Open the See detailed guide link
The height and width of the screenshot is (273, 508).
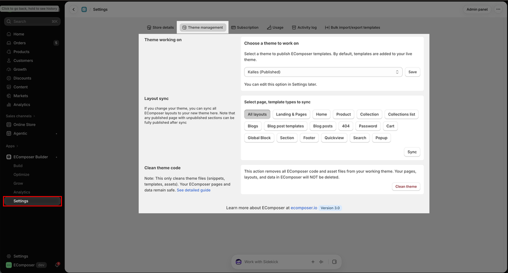coord(193,190)
